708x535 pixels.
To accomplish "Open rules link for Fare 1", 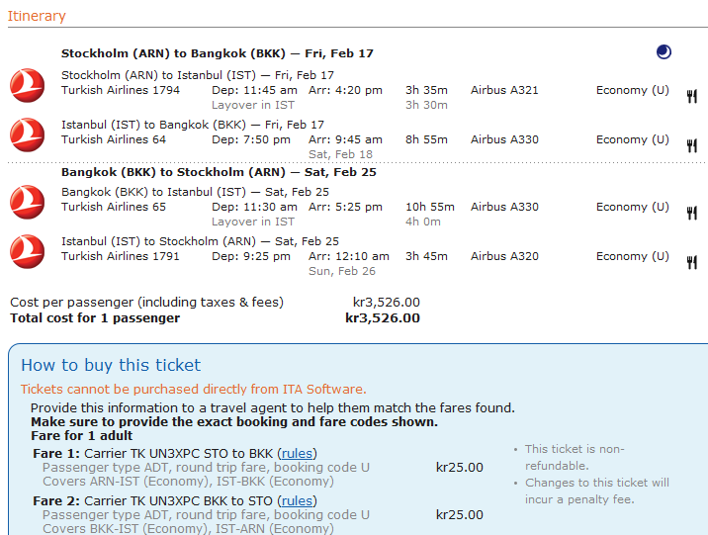I will (297, 453).
